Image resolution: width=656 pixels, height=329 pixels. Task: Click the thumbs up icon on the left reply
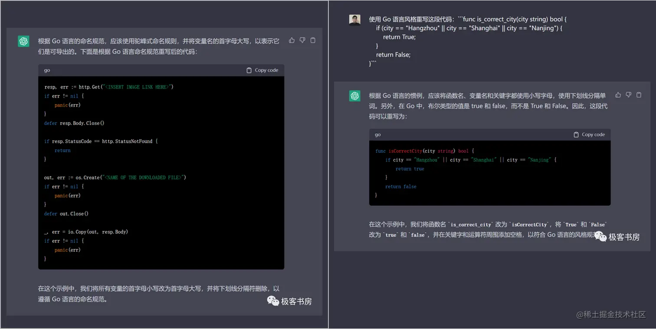pos(292,40)
